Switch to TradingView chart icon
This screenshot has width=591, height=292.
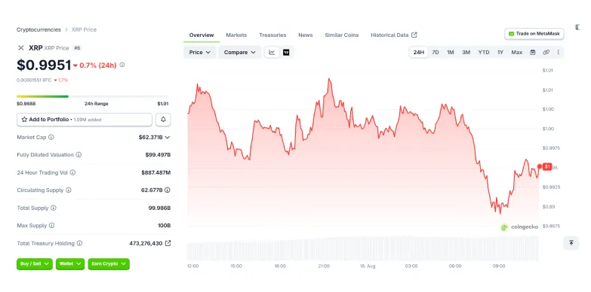tap(286, 52)
